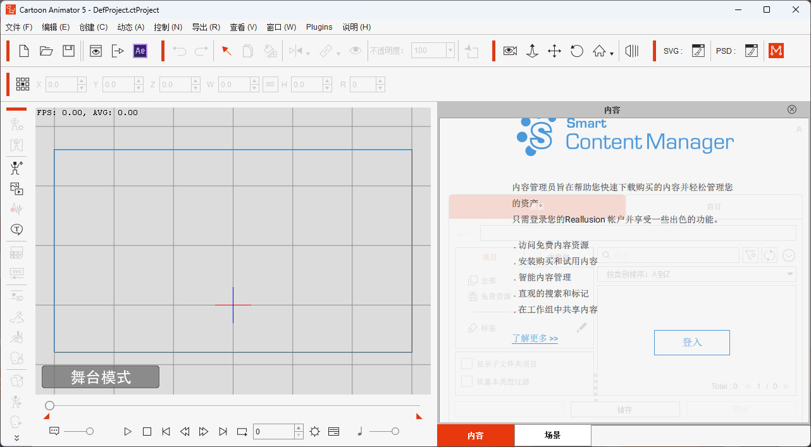Open the sort by category dropdown
This screenshot has height=447, width=811.
pos(696,274)
